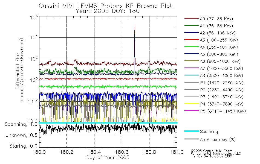Click the Year: 2005 DOY: 180 subtitle
Viewport: 260px width, 164px height.
108,11
